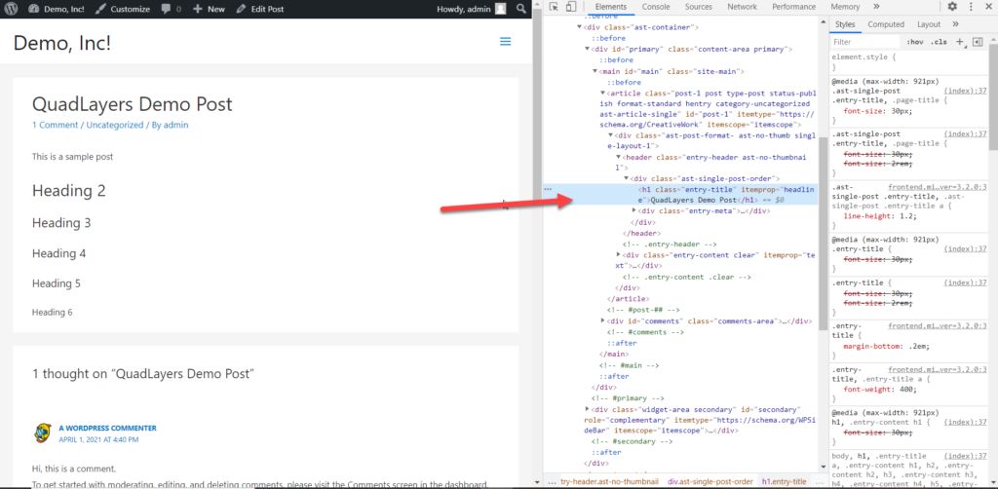
Task: Expand the entry-meta div node
Action: pos(634,209)
